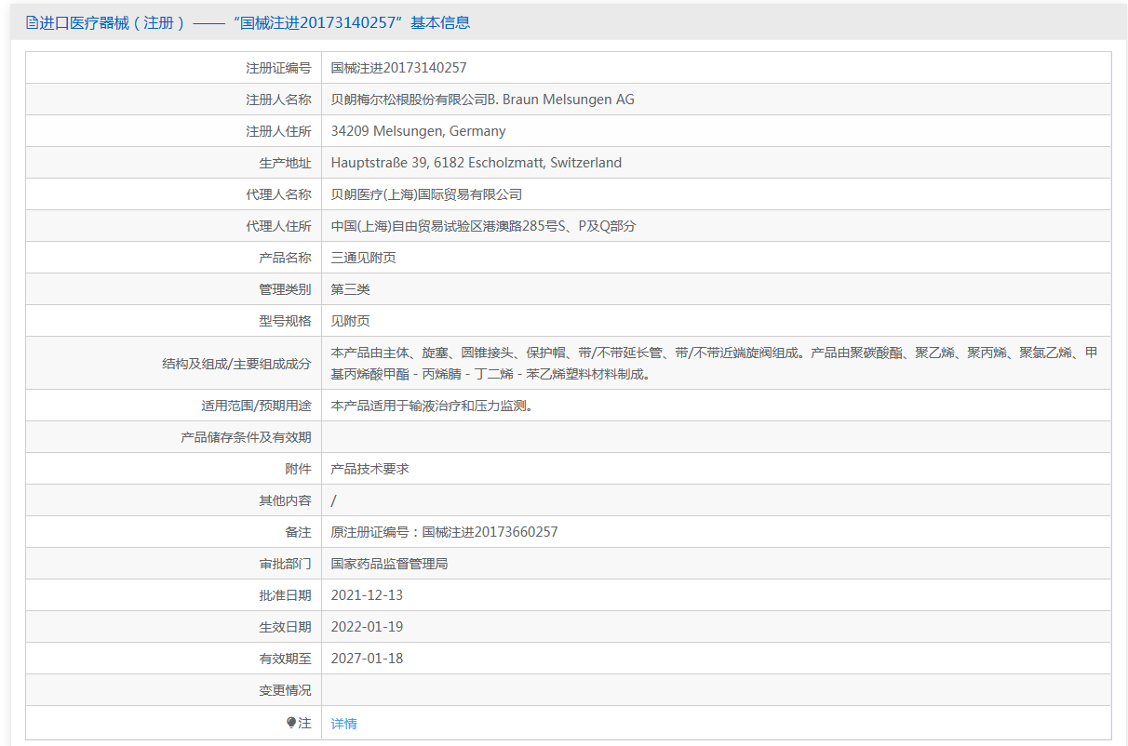Click the 注册人住所 label
The width and height of the screenshot is (1128, 746).
[278, 131]
